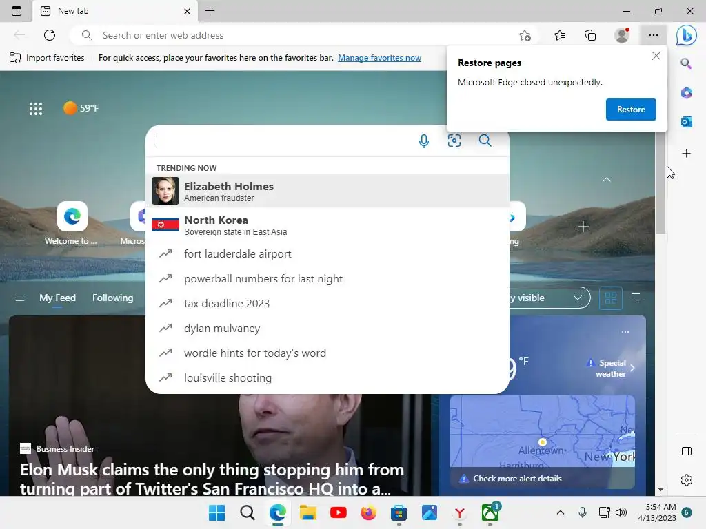Click the Restore button

point(631,110)
